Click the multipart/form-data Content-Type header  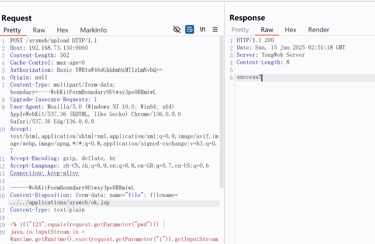63,85
